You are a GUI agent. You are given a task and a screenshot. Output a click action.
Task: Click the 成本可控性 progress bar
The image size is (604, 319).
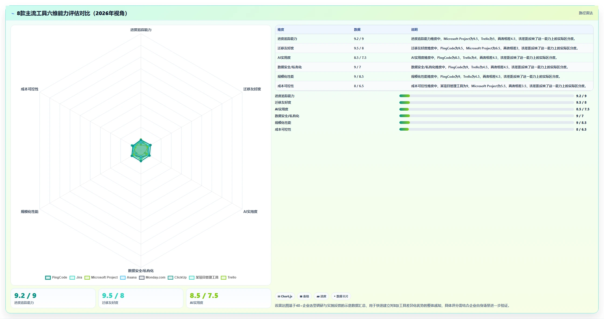486,129
